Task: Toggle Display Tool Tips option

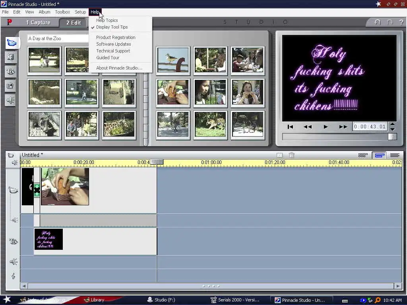Action: click(112, 27)
